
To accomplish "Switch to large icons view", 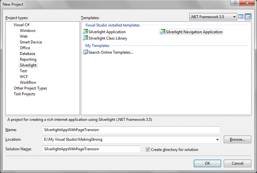I will click(x=241, y=16).
